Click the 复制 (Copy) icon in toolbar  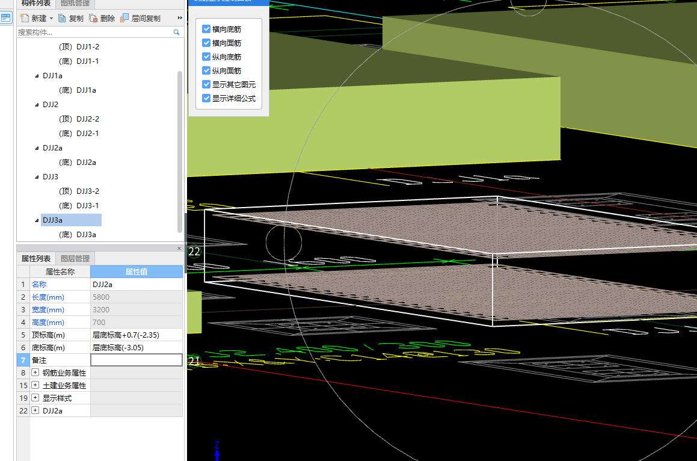click(62, 18)
